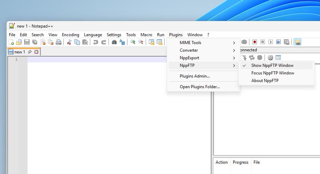The height and width of the screenshot is (174, 320).
Task: Click the Close file toolbar icon
Action: click(43, 42)
